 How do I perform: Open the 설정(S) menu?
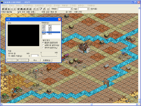click(82, 5)
